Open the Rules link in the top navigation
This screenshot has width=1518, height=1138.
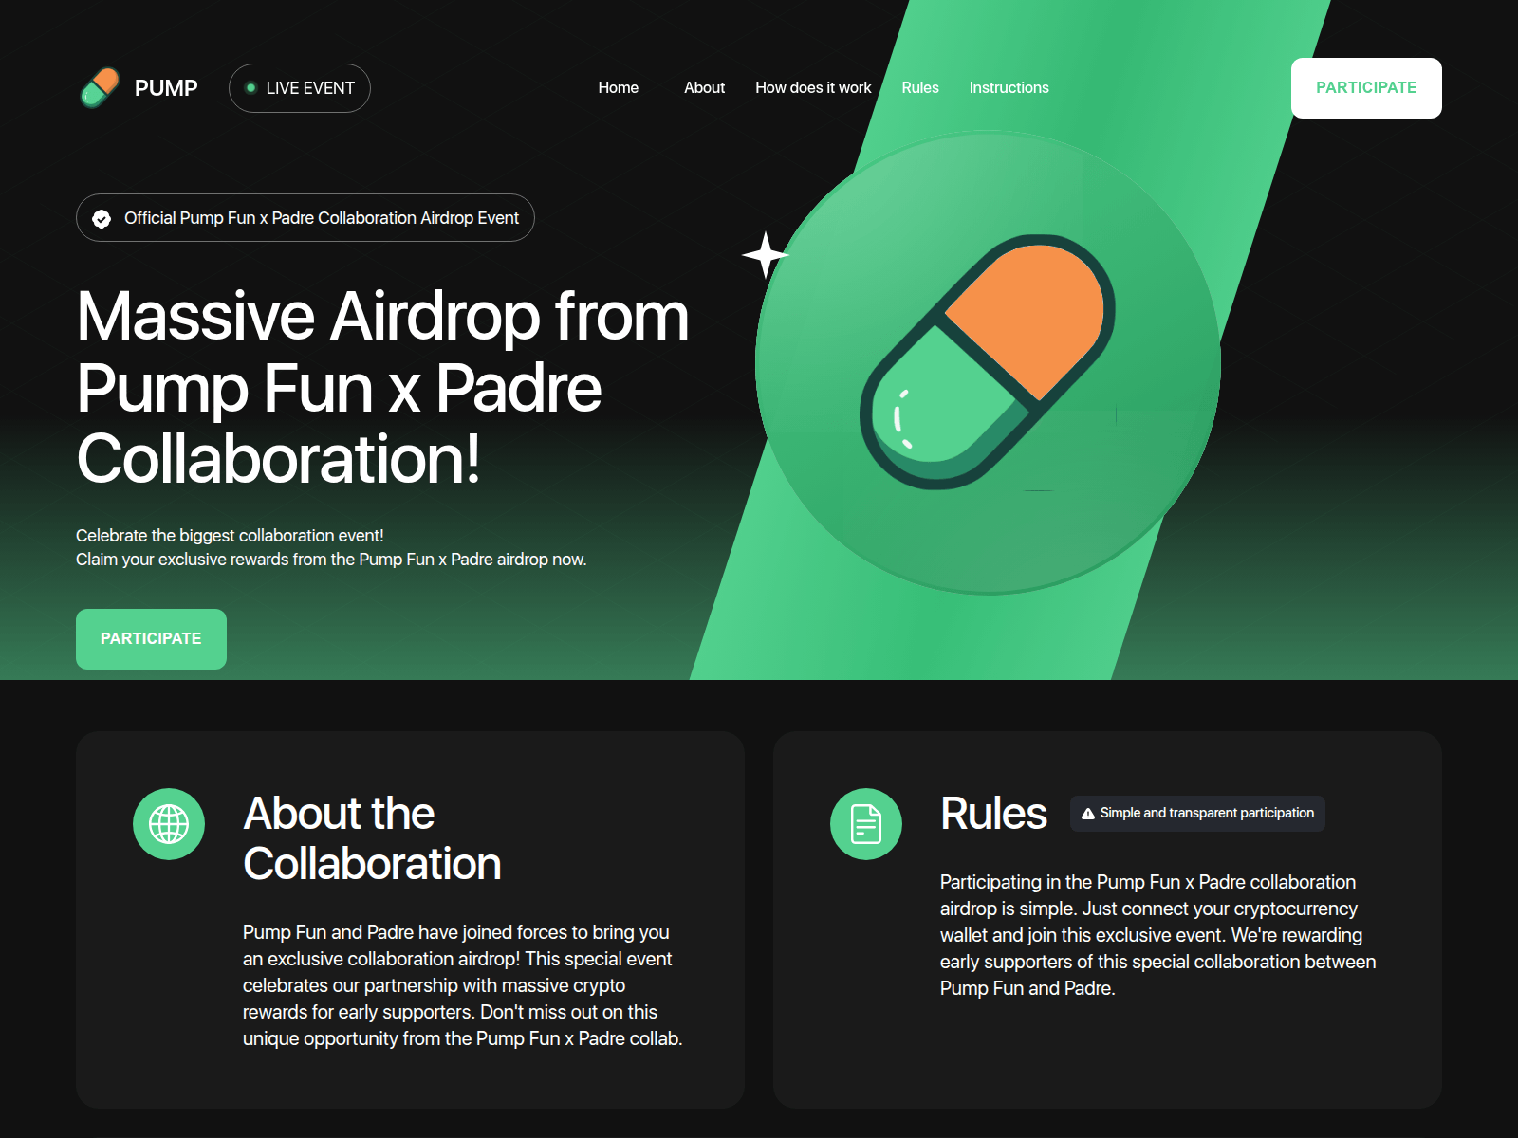(919, 88)
